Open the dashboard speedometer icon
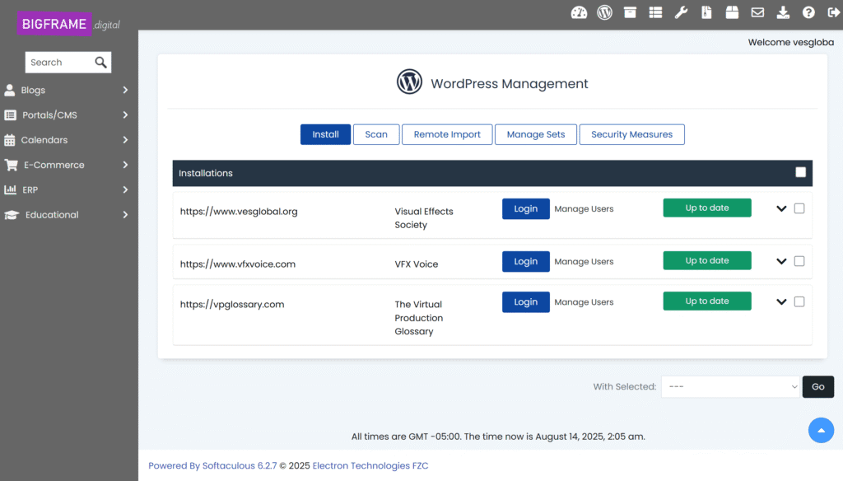Image resolution: width=843 pixels, height=481 pixels. pyautogui.click(x=579, y=12)
